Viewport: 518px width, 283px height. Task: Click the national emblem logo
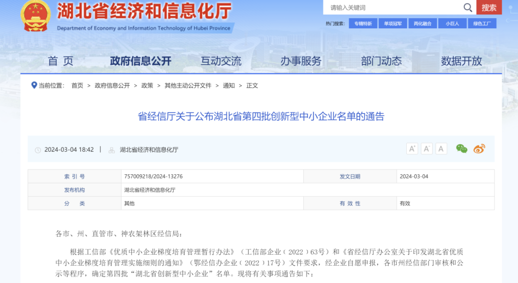pos(35,16)
